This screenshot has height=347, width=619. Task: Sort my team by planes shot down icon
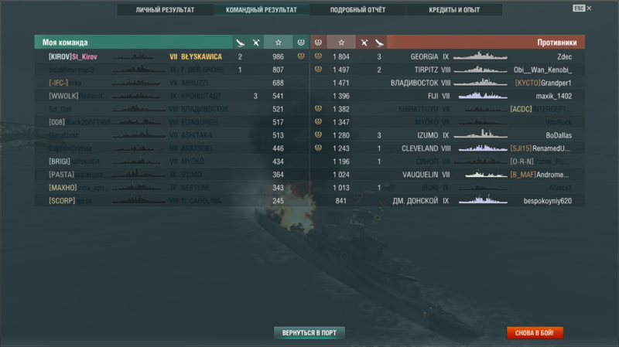point(256,43)
